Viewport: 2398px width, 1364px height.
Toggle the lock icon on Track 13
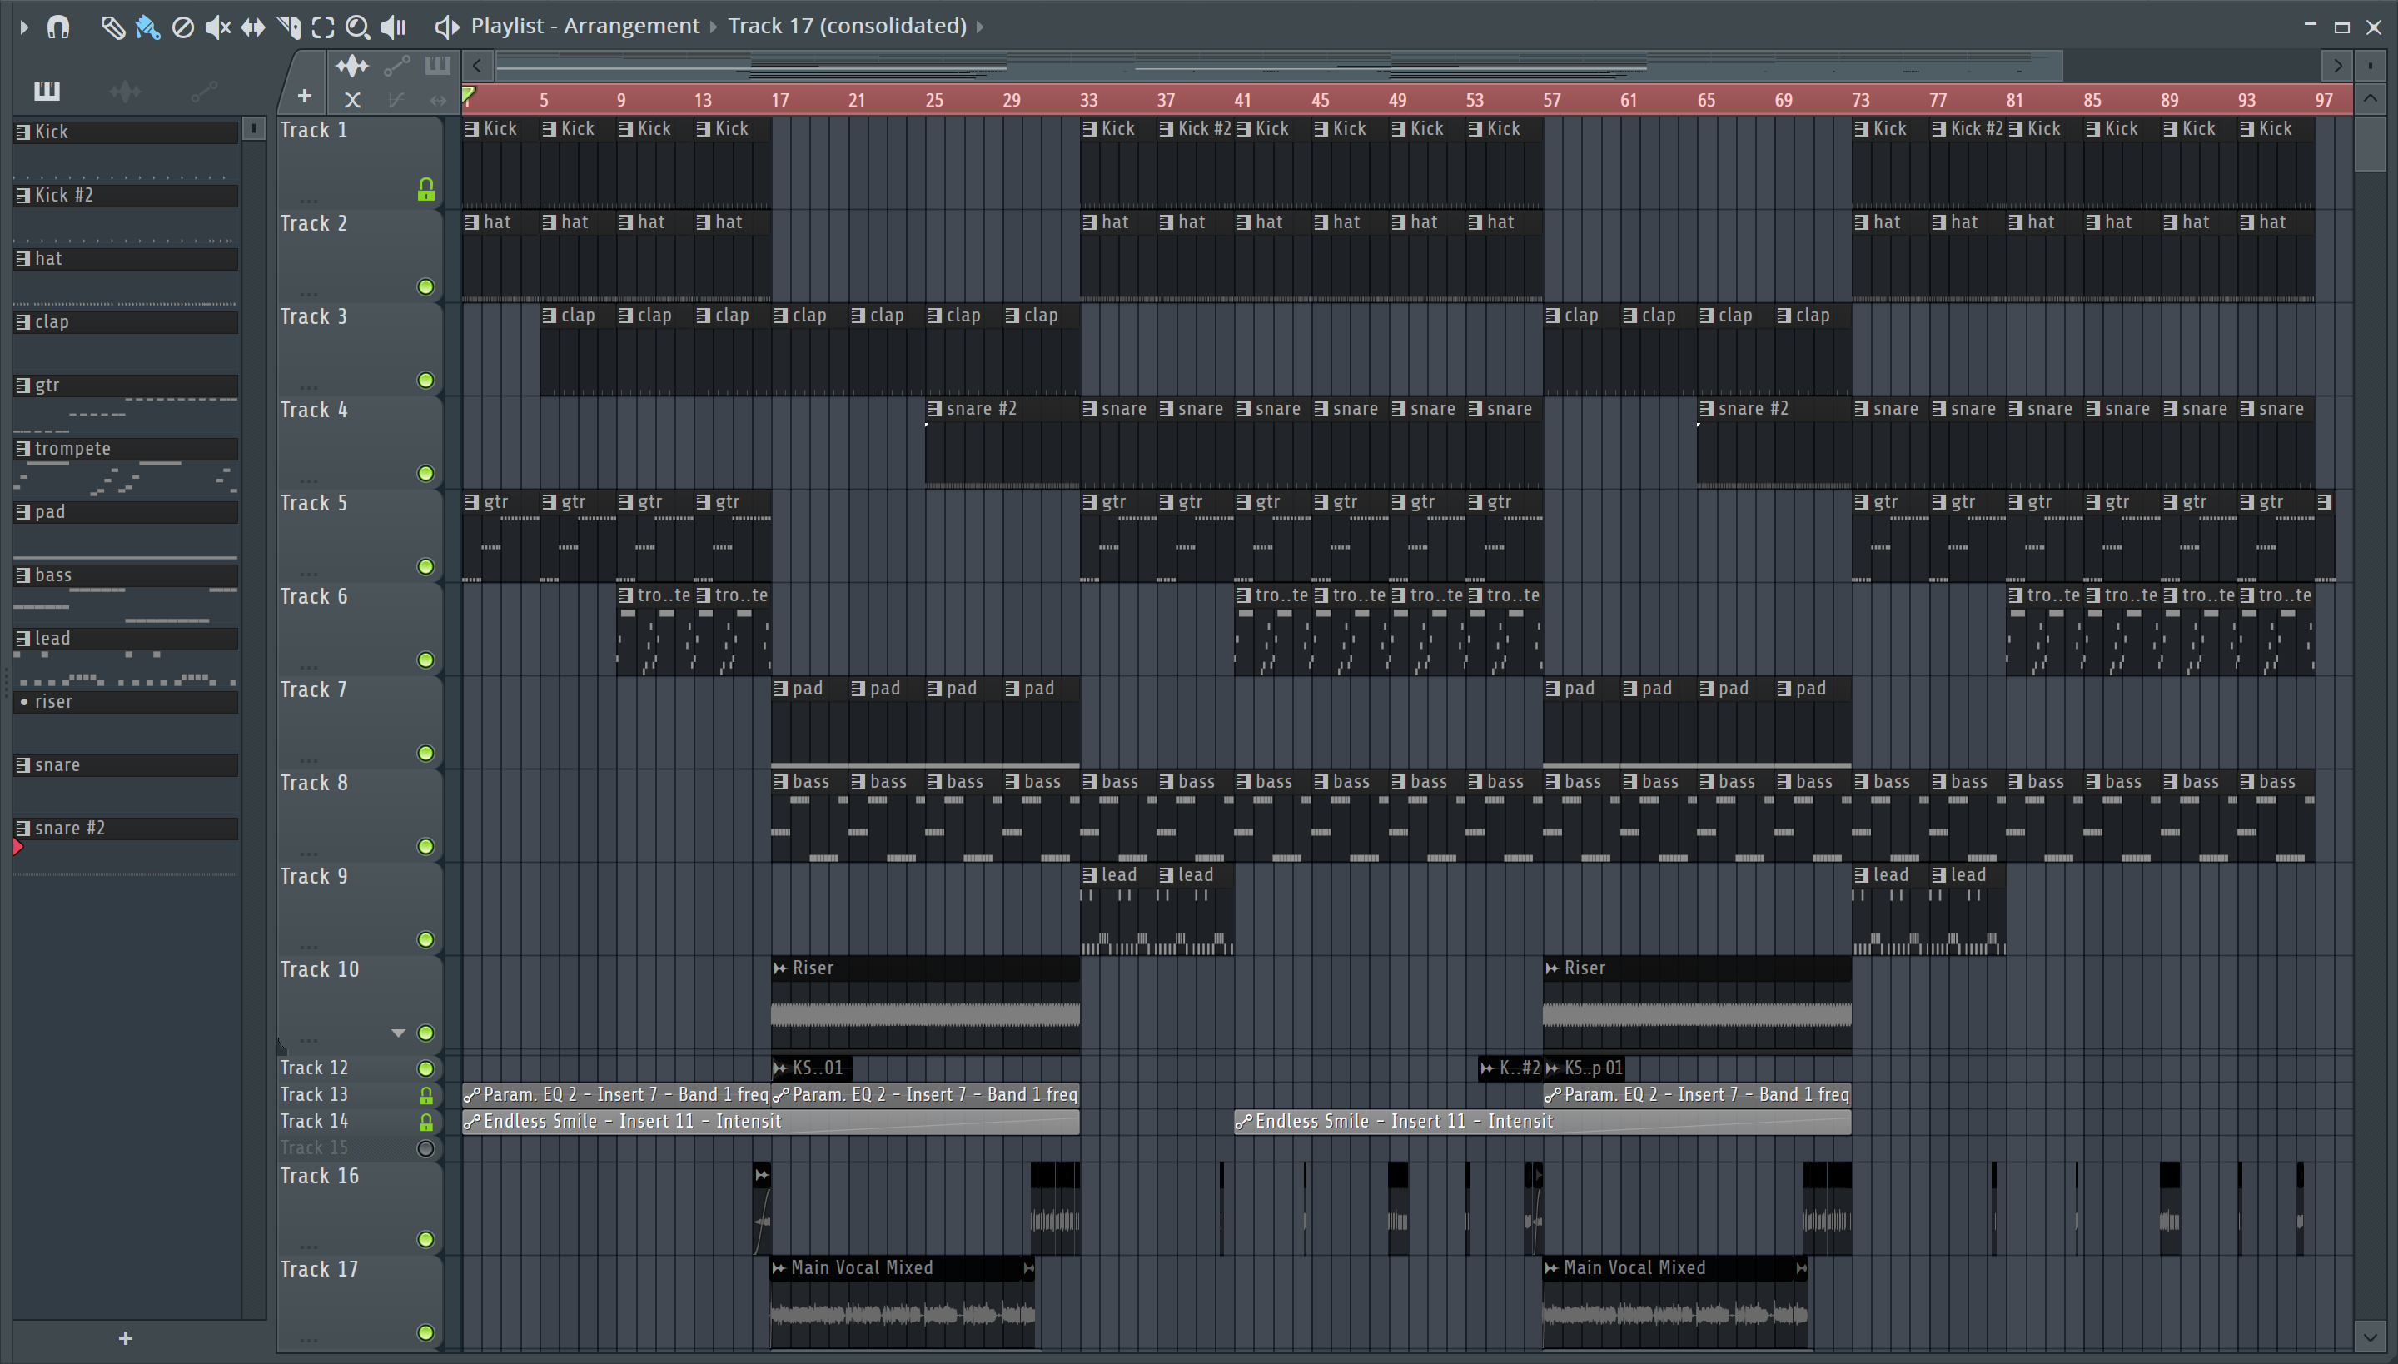coord(425,1095)
